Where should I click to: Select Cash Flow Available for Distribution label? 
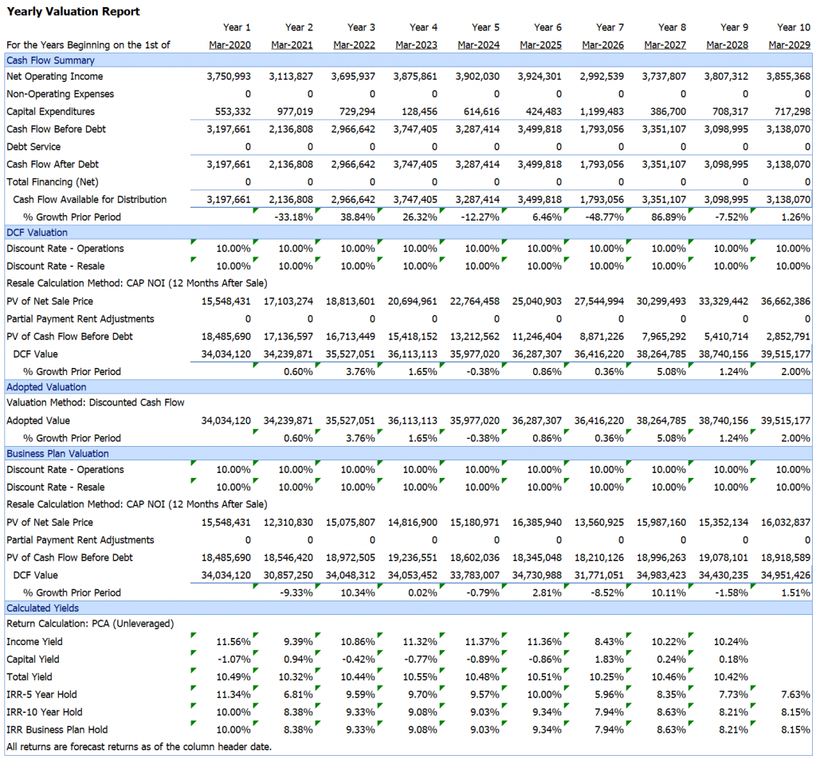(x=89, y=200)
